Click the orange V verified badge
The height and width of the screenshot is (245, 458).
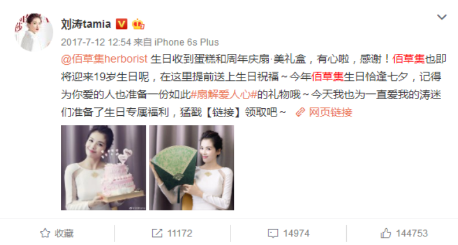[122, 24]
